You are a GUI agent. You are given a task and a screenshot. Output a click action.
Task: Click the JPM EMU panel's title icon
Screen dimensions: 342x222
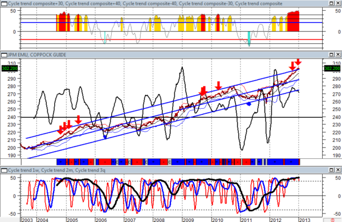(x=4, y=55)
